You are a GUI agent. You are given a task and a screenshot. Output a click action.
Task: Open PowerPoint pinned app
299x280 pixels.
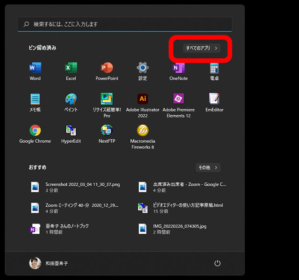107,68
